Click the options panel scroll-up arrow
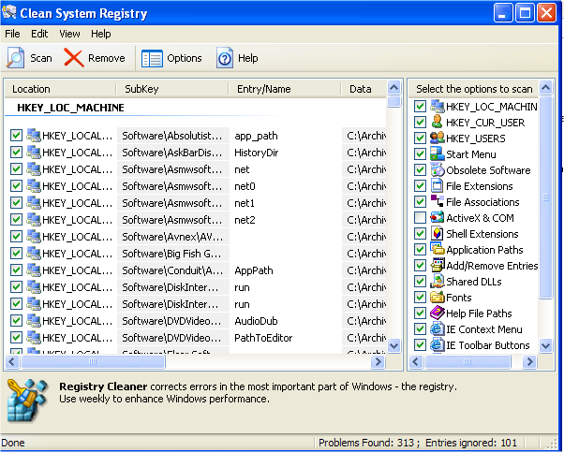Image resolution: width=564 pixels, height=452 pixels. (x=545, y=87)
